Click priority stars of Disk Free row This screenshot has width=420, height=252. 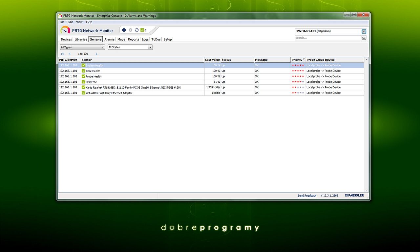(298, 82)
